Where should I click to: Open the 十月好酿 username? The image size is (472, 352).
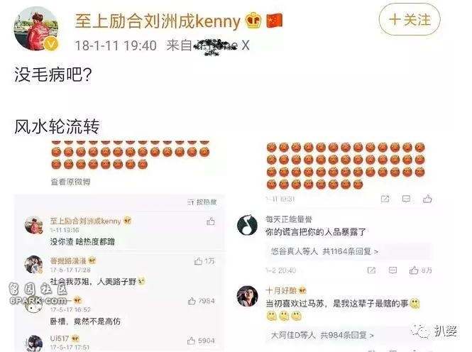[282, 290]
